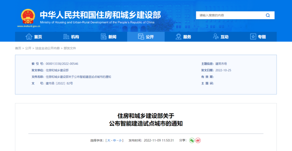Select medium font size 中
The width and height of the screenshot is (292, 151).
point(114,140)
